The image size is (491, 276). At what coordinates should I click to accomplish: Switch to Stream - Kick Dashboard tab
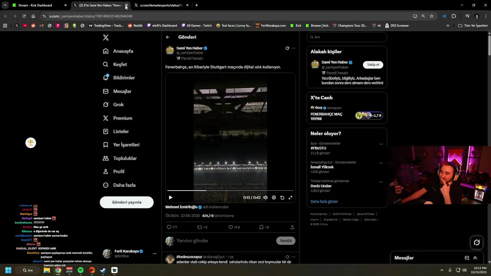pos(40,5)
